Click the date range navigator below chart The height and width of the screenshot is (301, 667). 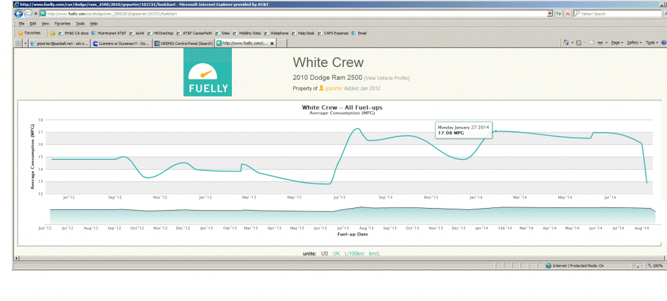(352, 216)
